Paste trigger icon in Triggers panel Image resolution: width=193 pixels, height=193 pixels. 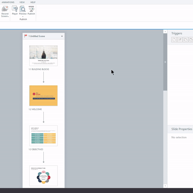[x=191, y=40]
